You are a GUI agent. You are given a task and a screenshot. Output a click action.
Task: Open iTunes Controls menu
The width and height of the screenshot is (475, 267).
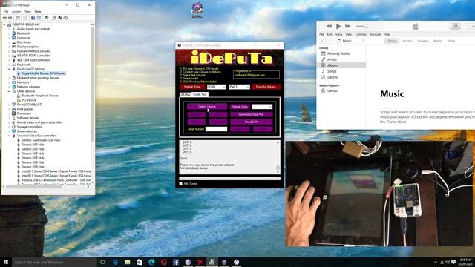[x=361, y=34]
